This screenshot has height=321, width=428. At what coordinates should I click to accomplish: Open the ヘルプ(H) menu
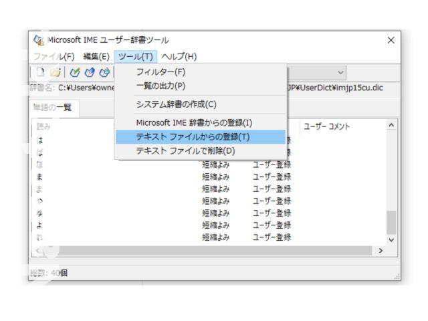pyautogui.click(x=179, y=56)
